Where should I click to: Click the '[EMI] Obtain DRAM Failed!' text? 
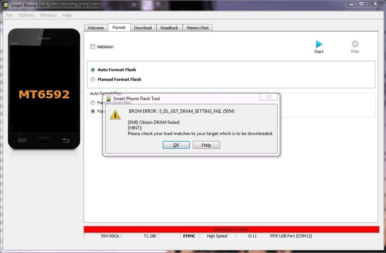click(x=154, y=122)
